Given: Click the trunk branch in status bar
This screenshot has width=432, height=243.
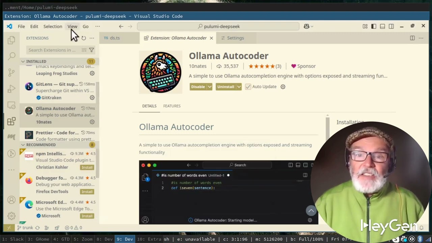Looking at the screenshot, I should 25,228.
